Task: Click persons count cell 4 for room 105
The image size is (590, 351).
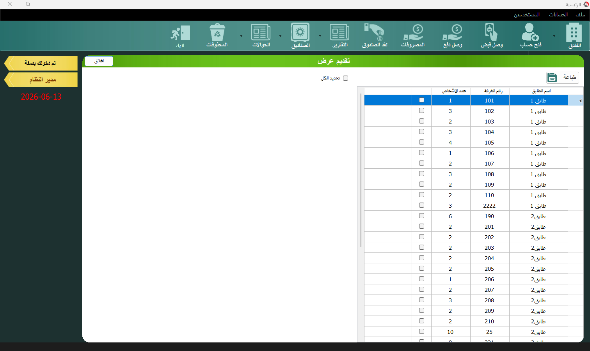Action: 451,143
